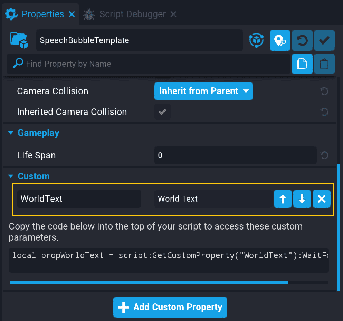Image resolution: width=343 pixels, height=321 pixels.
Task: Switch to the Script Debugger tab
Action: point(132,14)
